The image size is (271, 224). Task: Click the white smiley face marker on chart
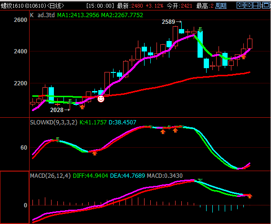tap(101, 99)
